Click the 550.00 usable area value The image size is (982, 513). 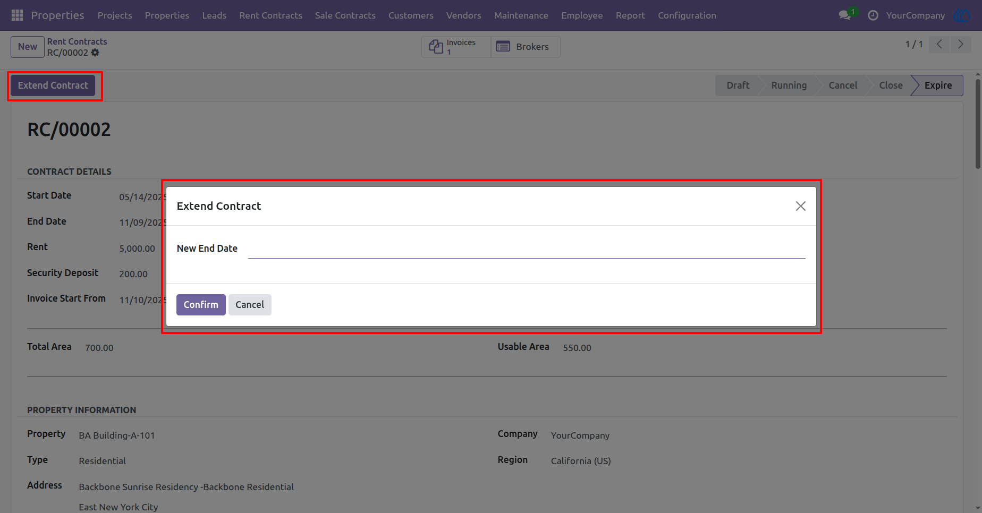coord(577,348)
